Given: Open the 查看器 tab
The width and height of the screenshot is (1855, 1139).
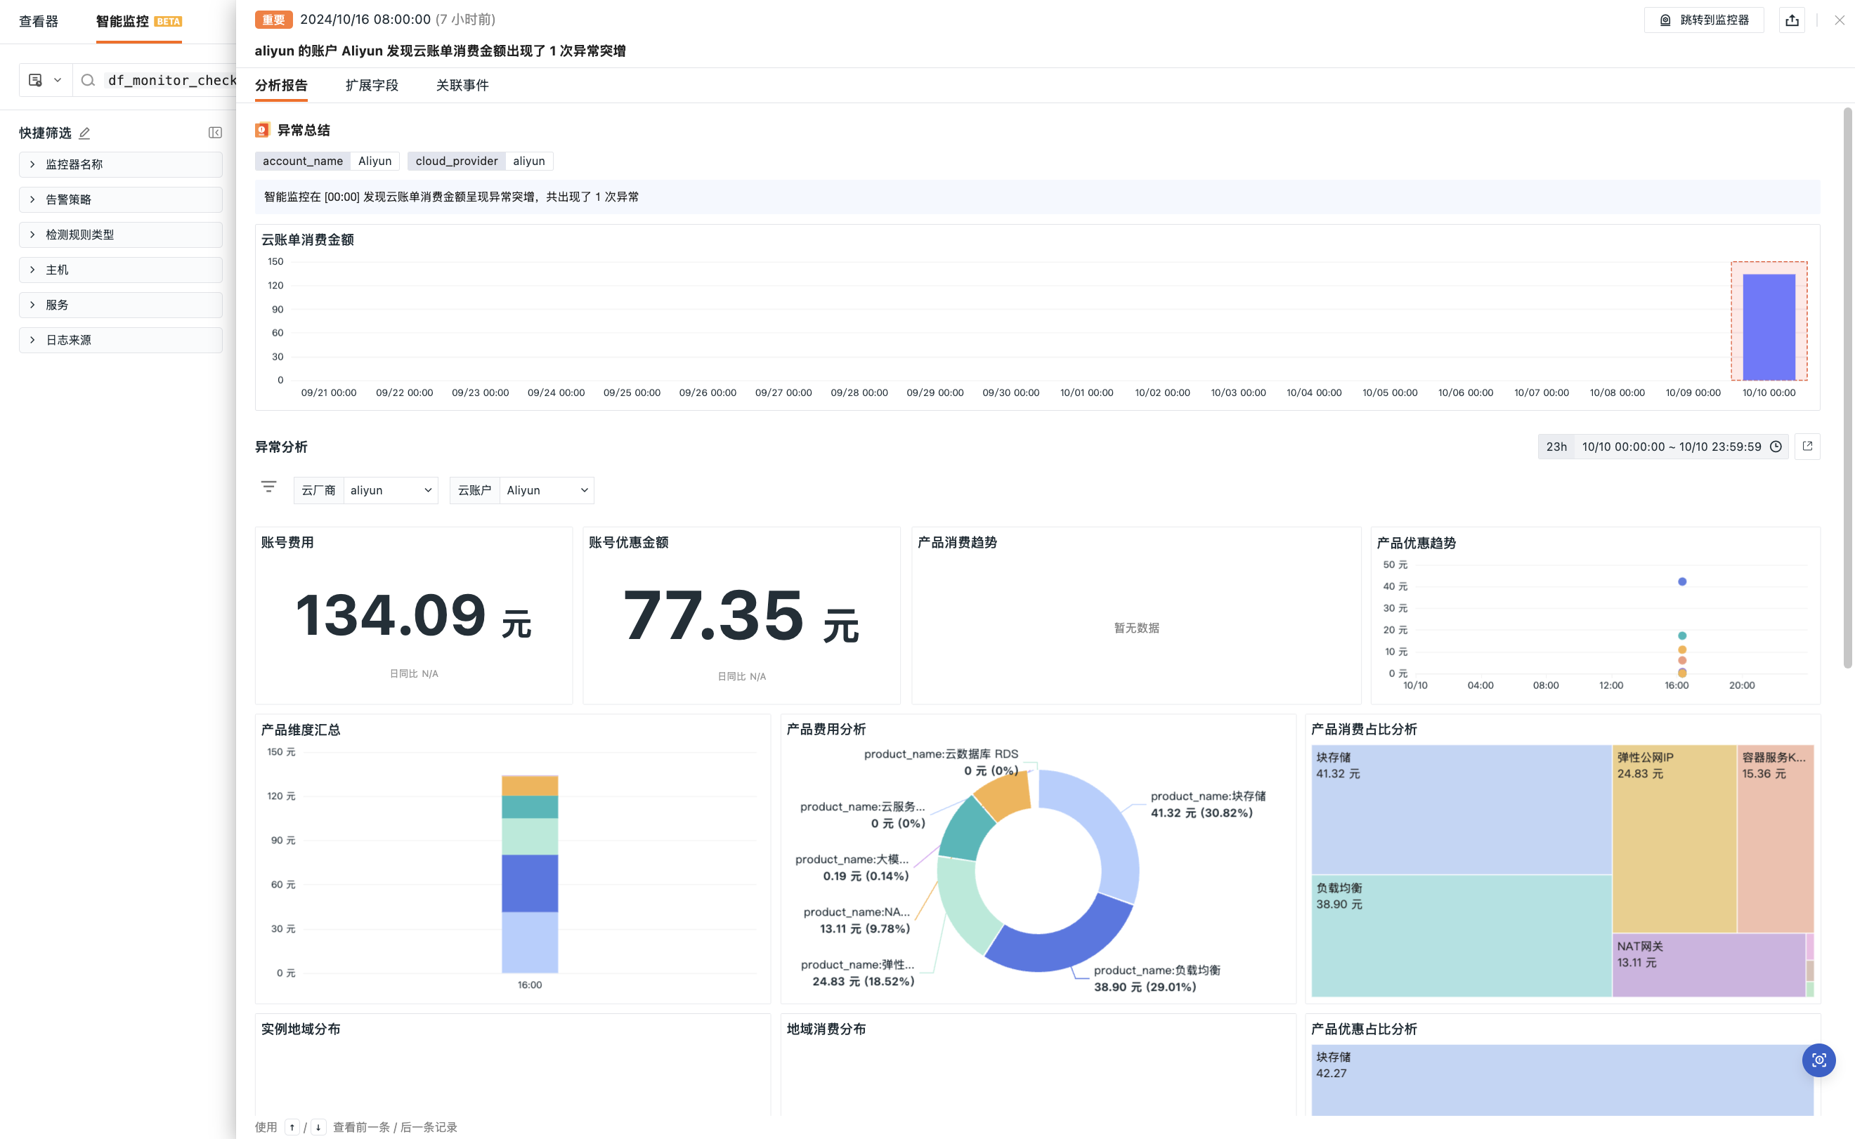Looking at the screenshot, I should tap(39, 21).
